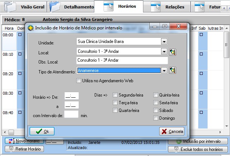This screenshot has height=156, width=230.
Task: Click the Inclusão por intervalo icon
Action: pyautogui.click(x=179, y=141)
